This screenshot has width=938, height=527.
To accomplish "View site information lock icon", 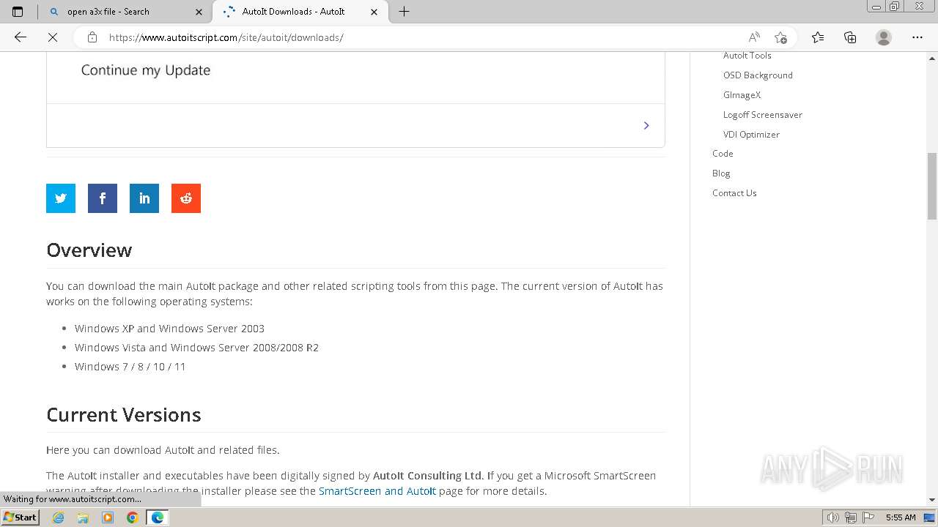I will click(x=92, y=37).
